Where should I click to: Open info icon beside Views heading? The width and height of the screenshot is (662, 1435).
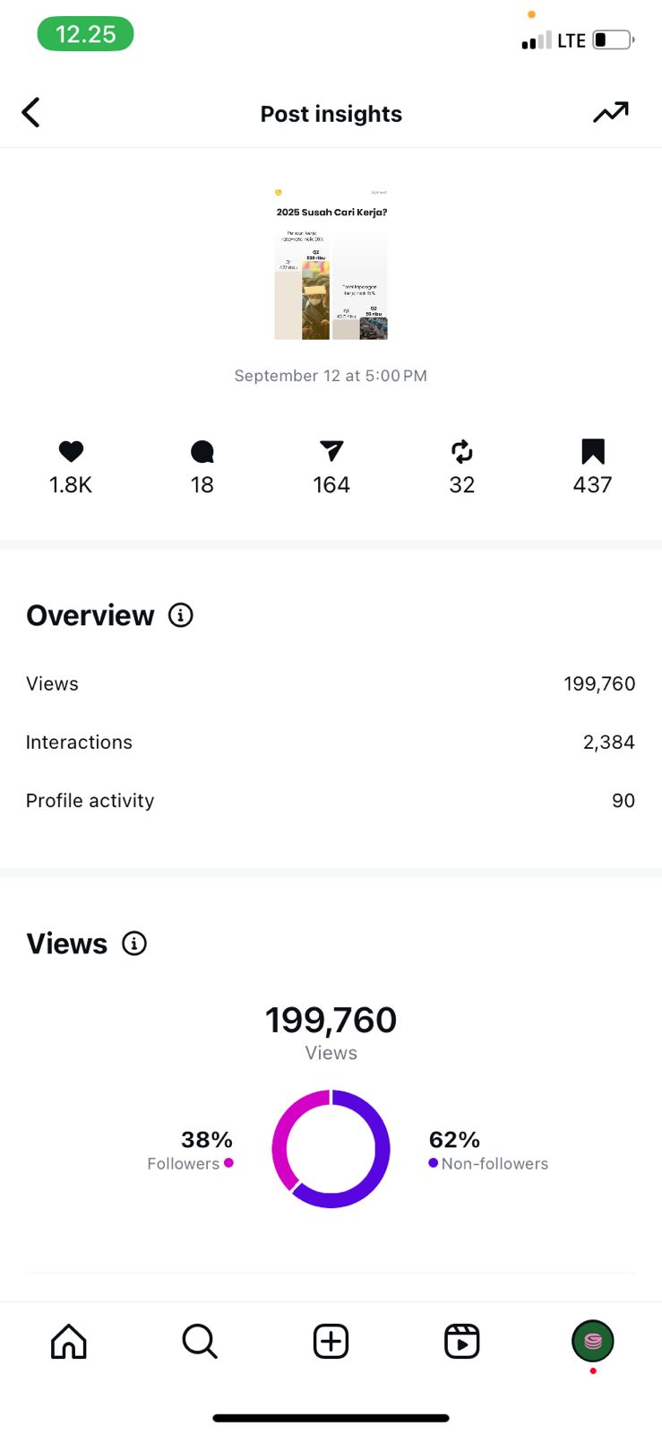pyautogui.click(x=134, y=944)
